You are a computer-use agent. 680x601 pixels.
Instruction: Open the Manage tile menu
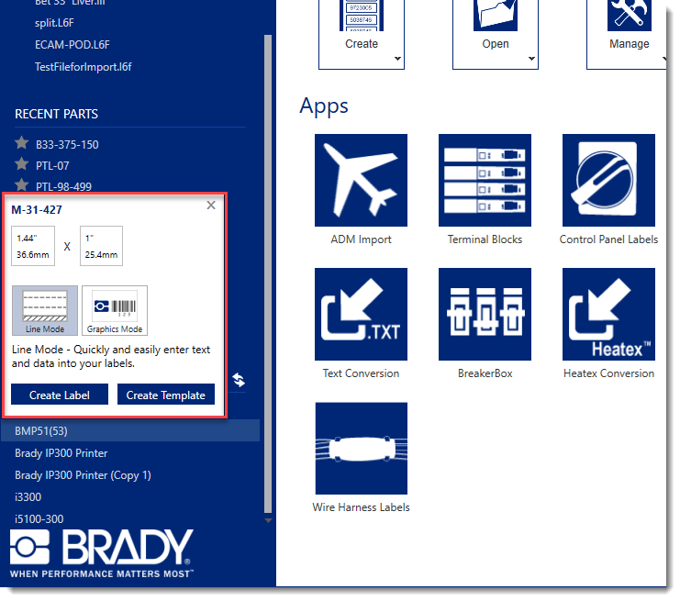click(x=629, y=34)
